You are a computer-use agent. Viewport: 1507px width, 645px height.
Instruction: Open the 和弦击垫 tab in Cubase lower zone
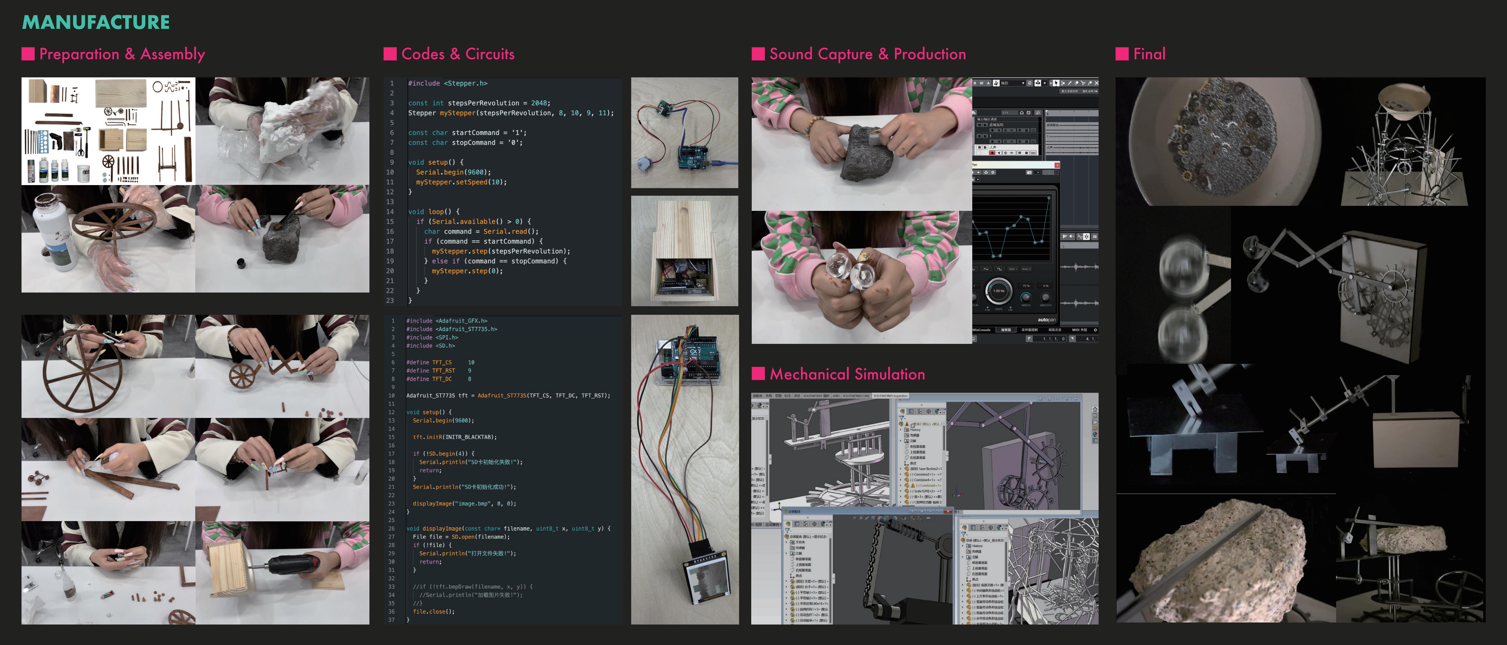pos(1055,330)
